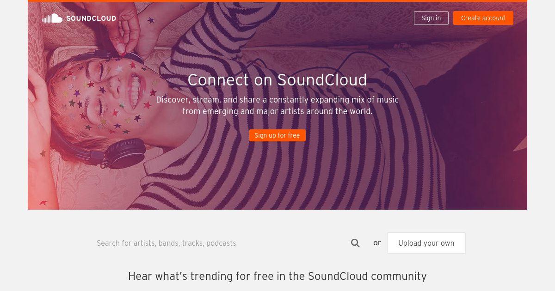555x291 pixels.
Task: Click the SoundCloud cloud logo icon
Action: (x=52, y=18)
